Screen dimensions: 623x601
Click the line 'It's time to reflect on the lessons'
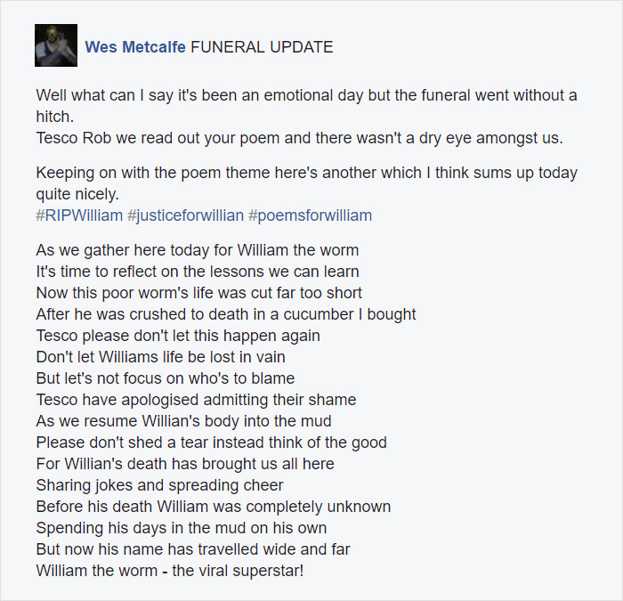point(198,272)
